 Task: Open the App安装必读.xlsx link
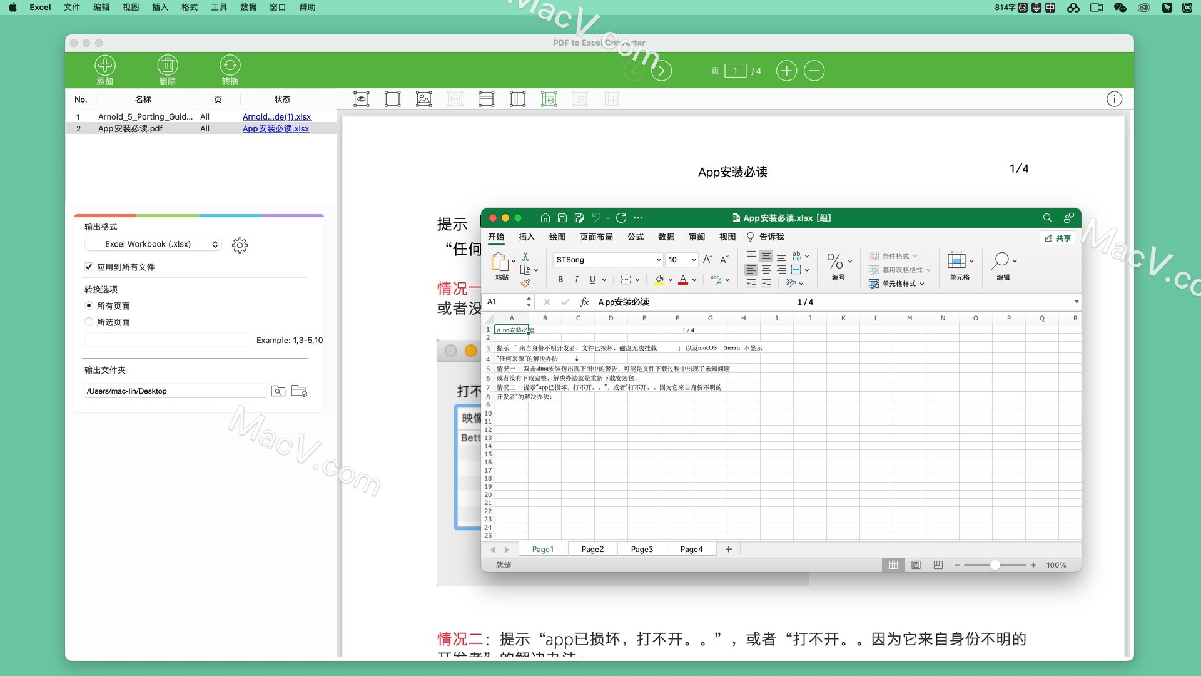click(x=276, y=128)
